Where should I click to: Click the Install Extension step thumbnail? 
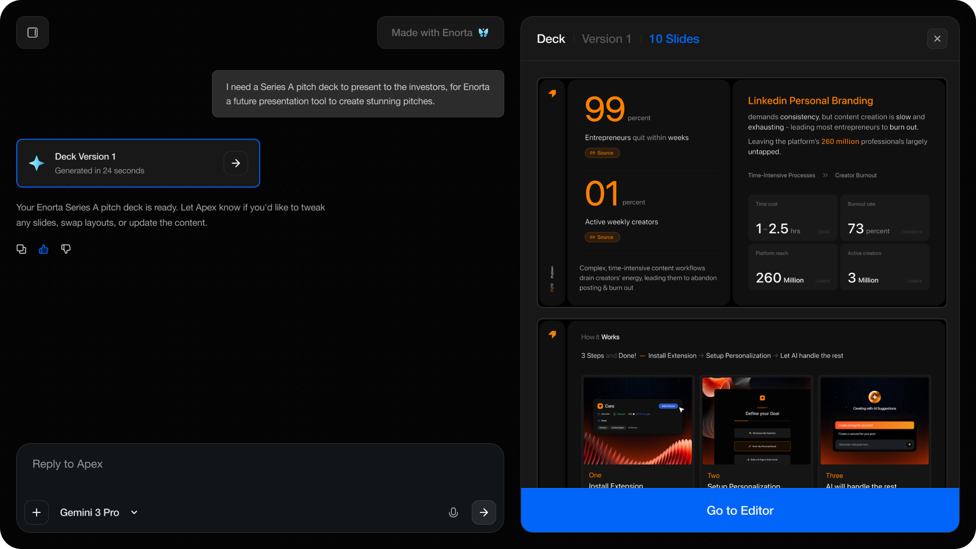click(x=638, y=421)
